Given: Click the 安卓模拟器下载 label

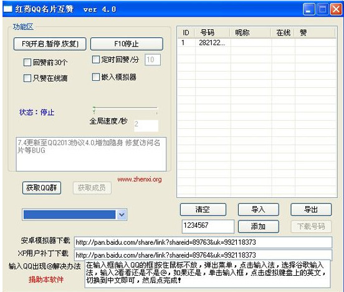Looking at the screenshot, I should tap(45, 240).
